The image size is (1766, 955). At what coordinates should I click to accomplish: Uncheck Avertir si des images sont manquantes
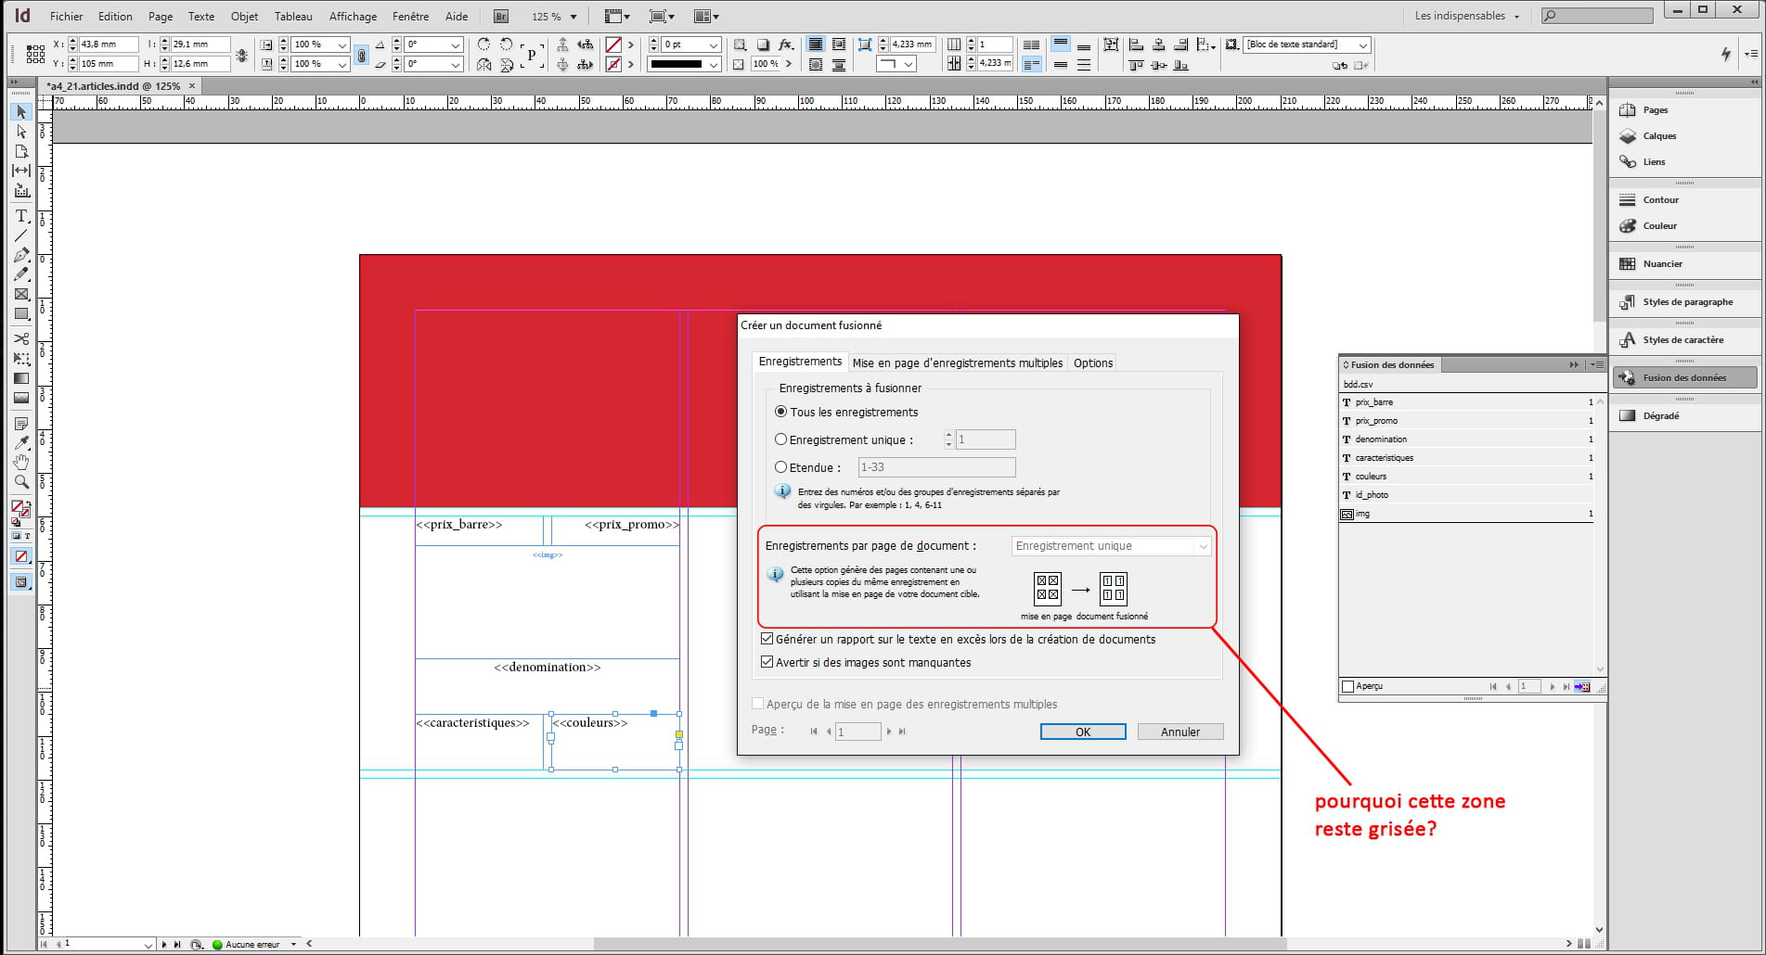[767, 662]
